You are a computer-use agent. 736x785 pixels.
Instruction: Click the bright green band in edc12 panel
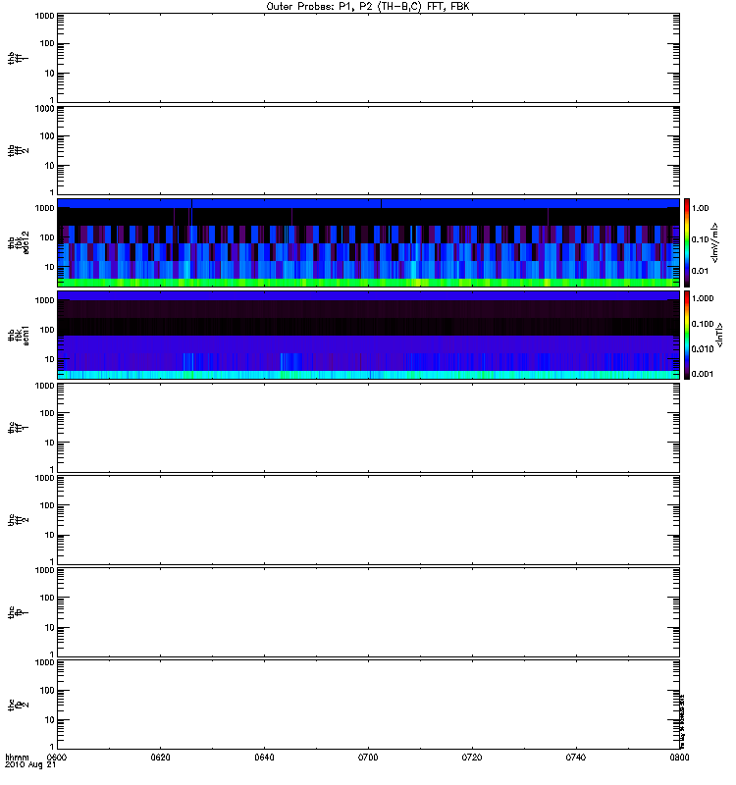(368, 283)
